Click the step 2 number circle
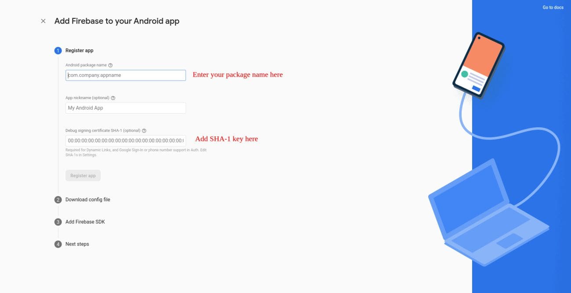The image size is (571, 293). click(x=58, y=200)
